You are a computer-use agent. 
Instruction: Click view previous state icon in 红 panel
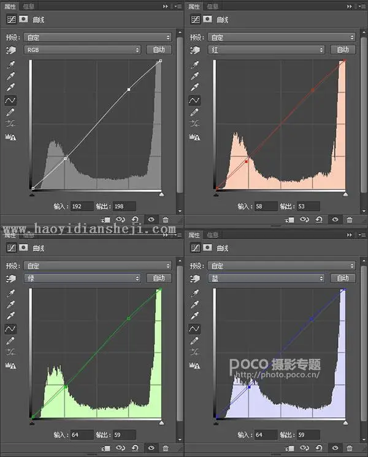click(304, 220)
